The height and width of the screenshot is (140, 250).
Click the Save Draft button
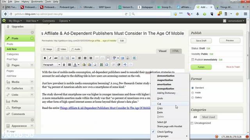coord(201,40)
